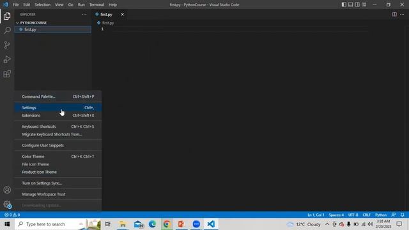This screenshot has height=230, width=409.
Task: Open the View menu
Action: tap(59, 4)
